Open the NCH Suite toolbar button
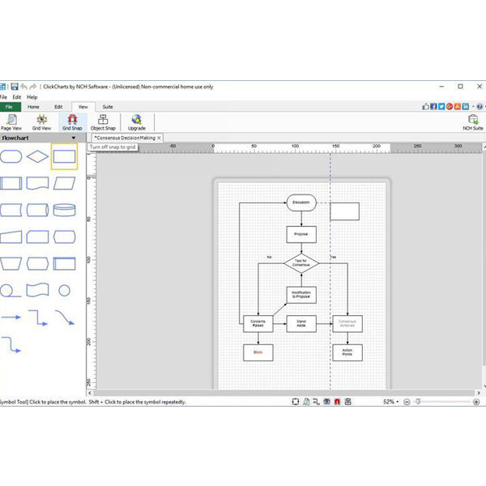The width and height of the screenshot is (486, 486). tap(473, 122)
